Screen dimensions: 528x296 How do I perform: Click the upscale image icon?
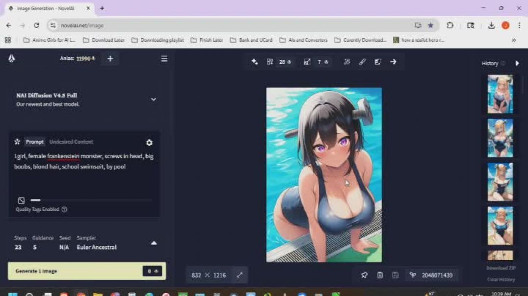tap(307, 62)
